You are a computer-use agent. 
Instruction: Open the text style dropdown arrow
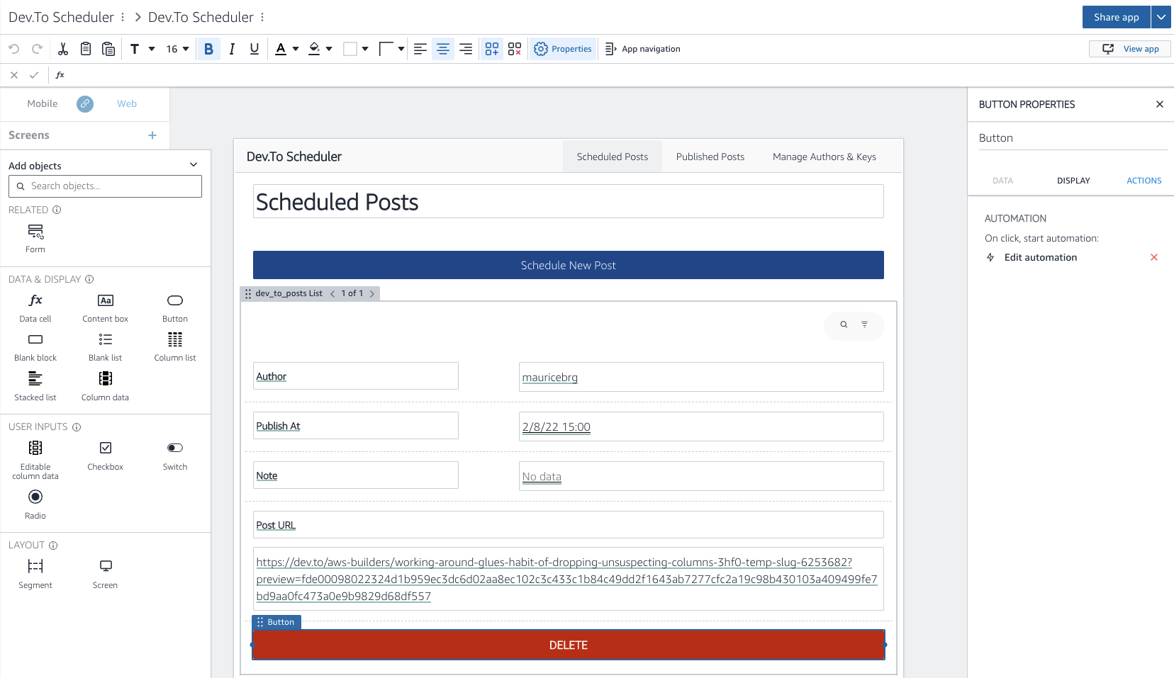[x=152, y=49]
